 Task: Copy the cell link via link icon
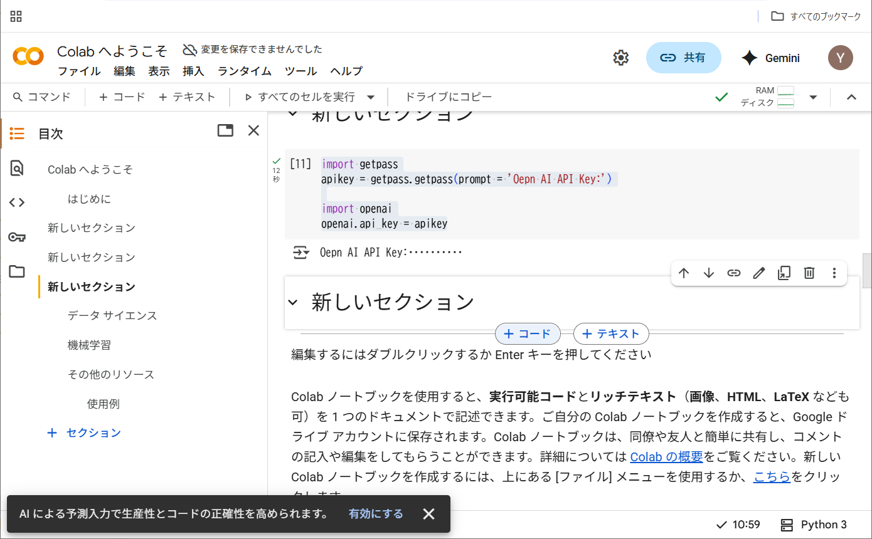point(734,273)
